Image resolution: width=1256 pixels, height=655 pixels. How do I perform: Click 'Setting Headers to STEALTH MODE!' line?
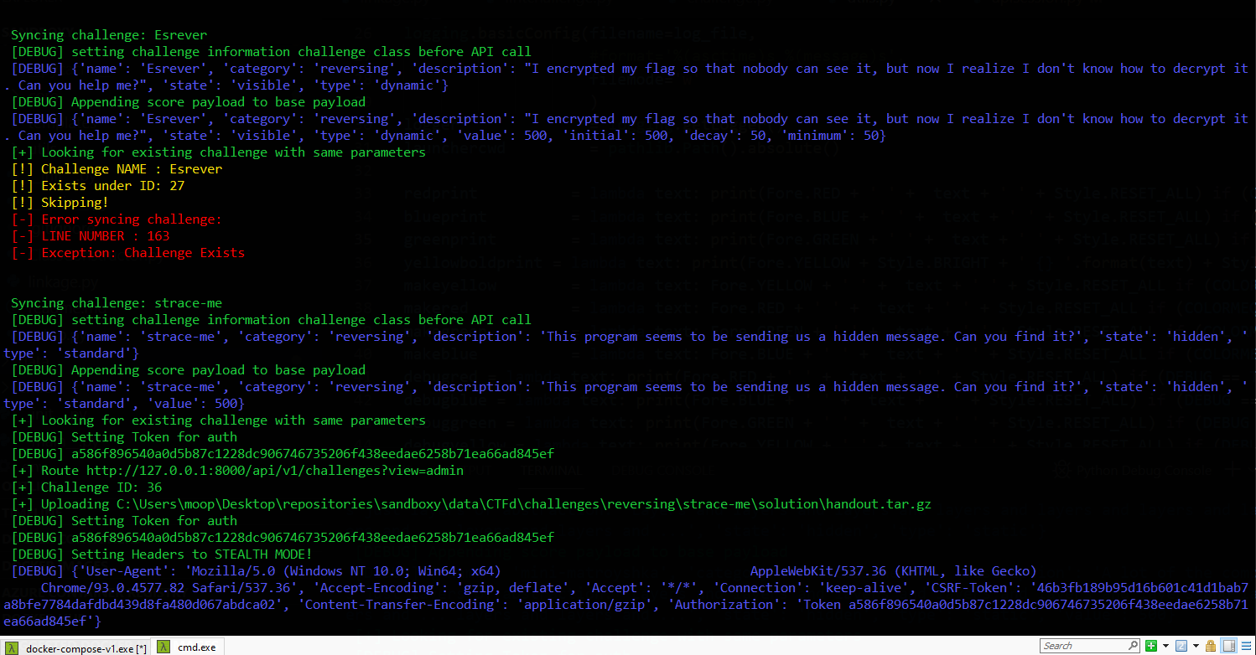[x=162, y=554]
